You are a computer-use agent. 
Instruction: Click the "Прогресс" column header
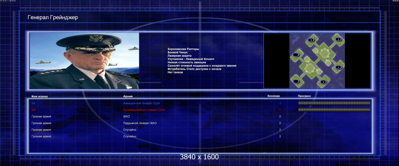pos(304,96)
